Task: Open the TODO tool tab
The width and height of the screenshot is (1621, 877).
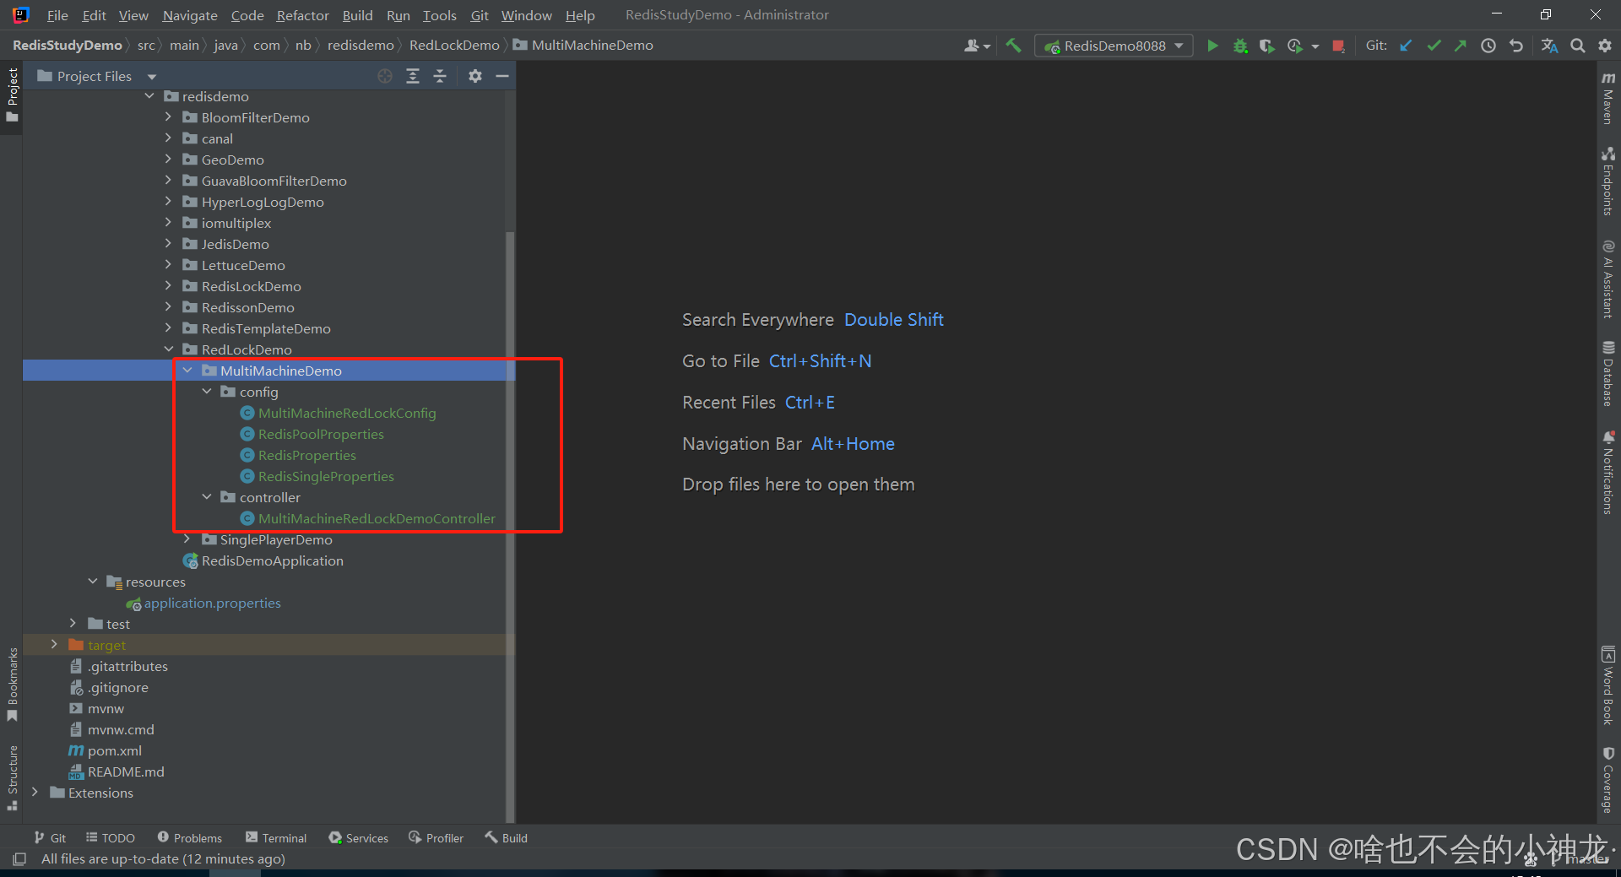Action: (x=111, y=838)
